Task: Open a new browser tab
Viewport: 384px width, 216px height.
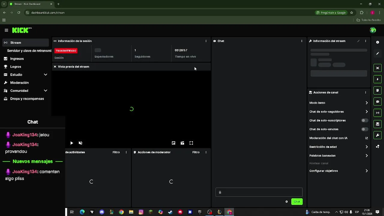Action: click(58, 4)
